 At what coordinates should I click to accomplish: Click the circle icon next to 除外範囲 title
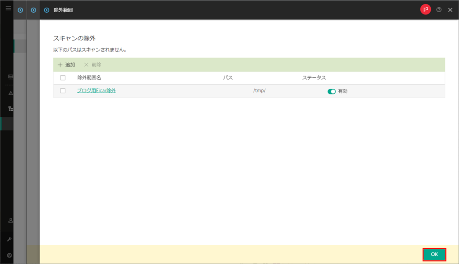pos(46,10)
